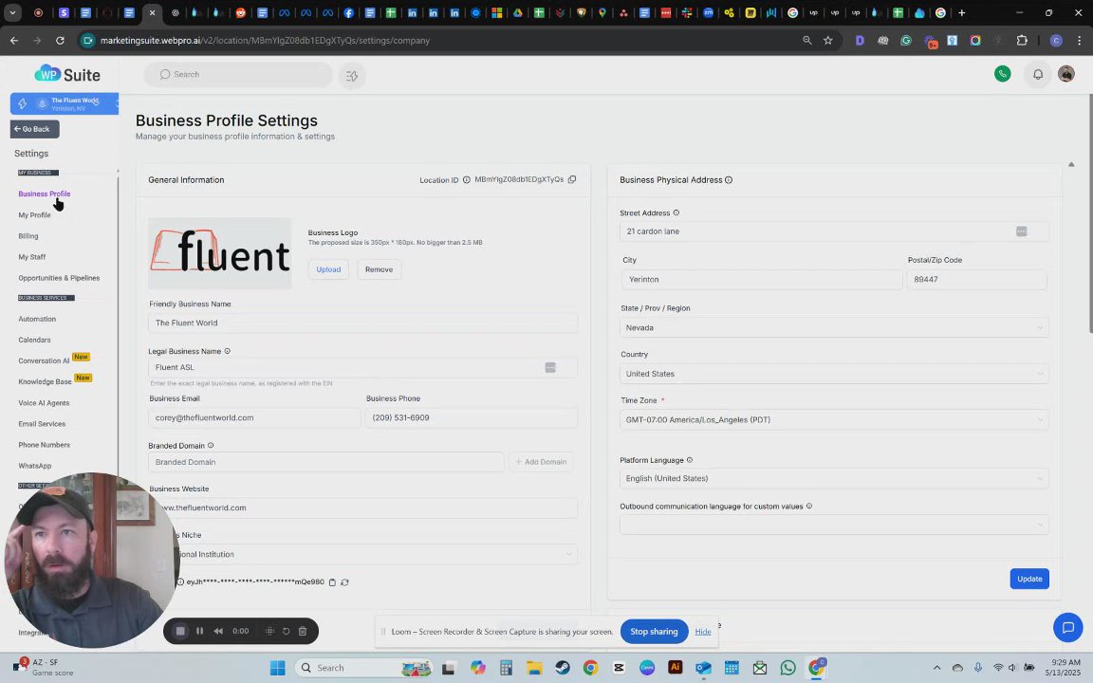Open Conversation AI settings

pyautogui.click(x=44, y=360)
